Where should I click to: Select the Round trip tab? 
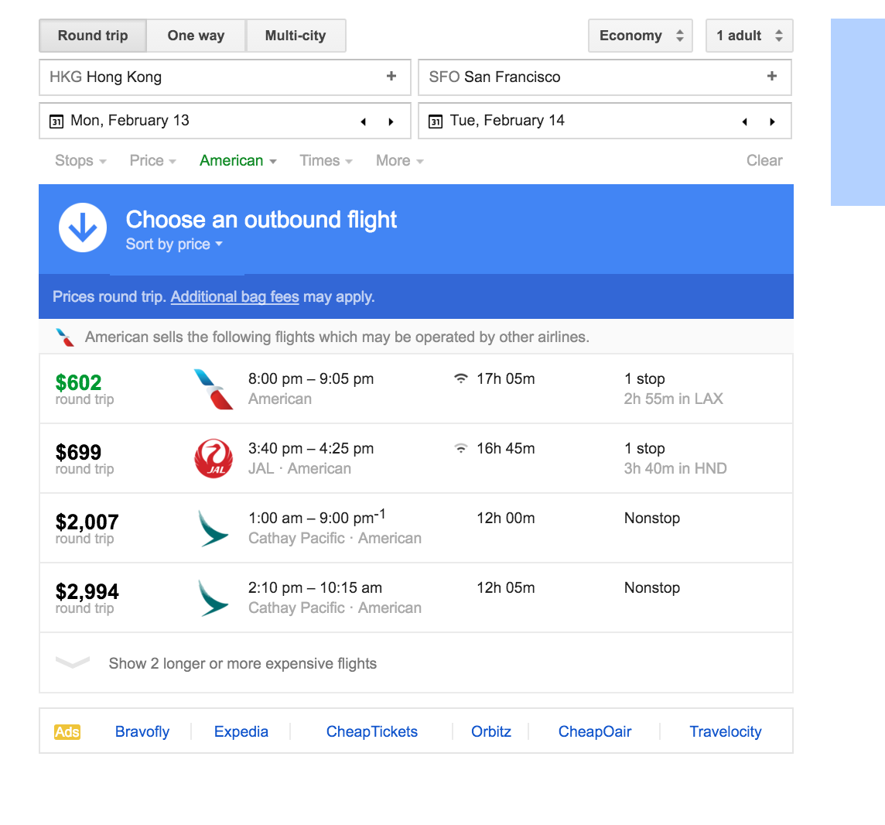click(x=93, y=36)
